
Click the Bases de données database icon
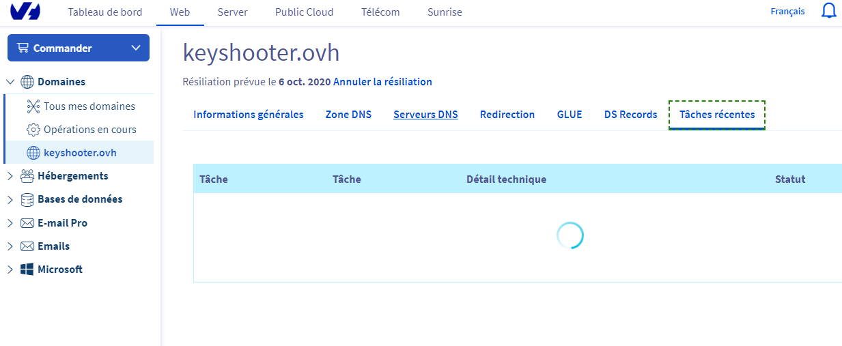[27, 199]
